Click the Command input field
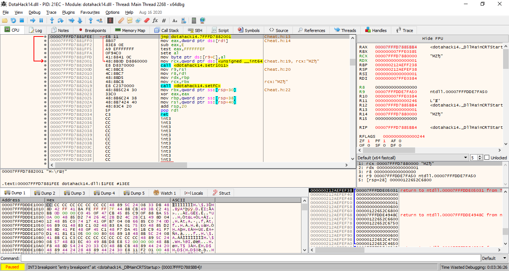 tap(250, 258)
